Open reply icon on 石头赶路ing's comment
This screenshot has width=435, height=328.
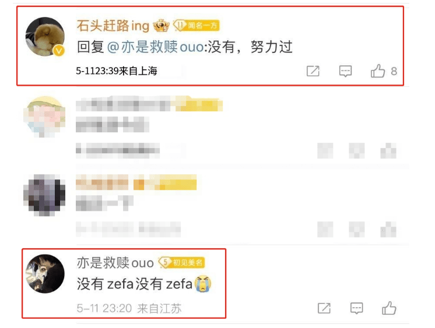coord(345,71)
